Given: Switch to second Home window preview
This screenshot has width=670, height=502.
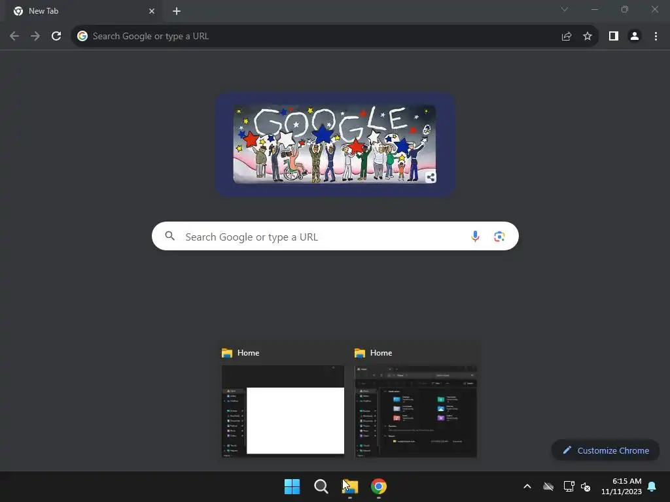Looking at the screenshot, I should point(415,402).
